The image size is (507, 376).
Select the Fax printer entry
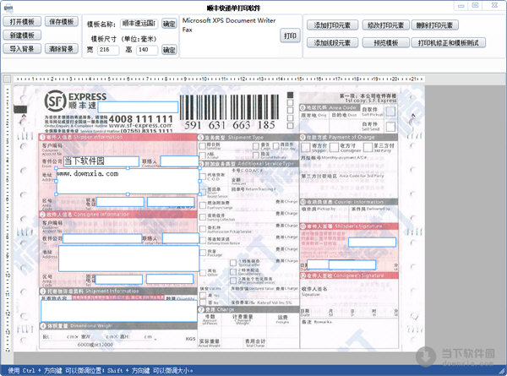188,30
